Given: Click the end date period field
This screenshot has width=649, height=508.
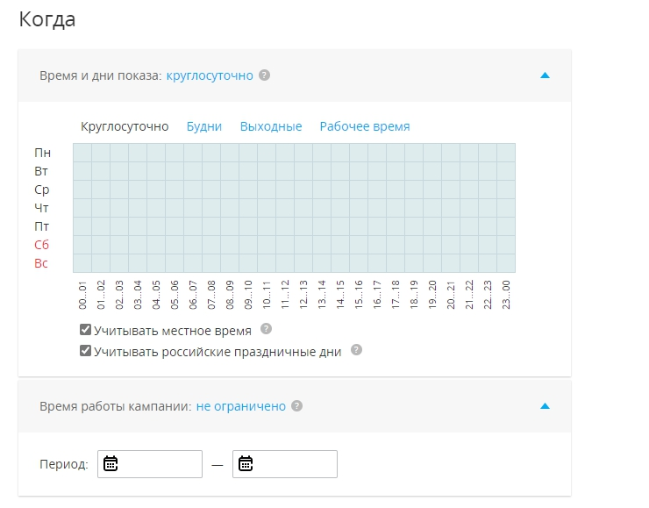Looking at the screenshot, I should coord(285,464).
